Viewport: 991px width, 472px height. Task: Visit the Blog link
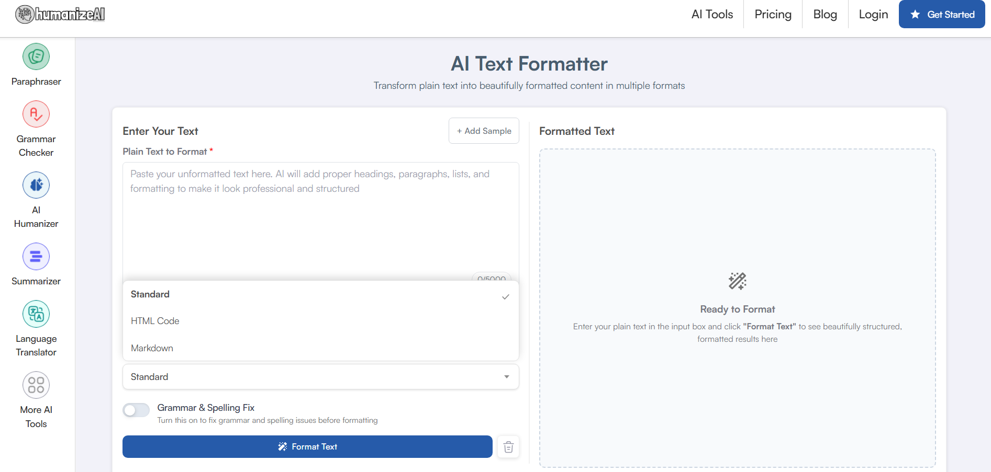point(825,15)
